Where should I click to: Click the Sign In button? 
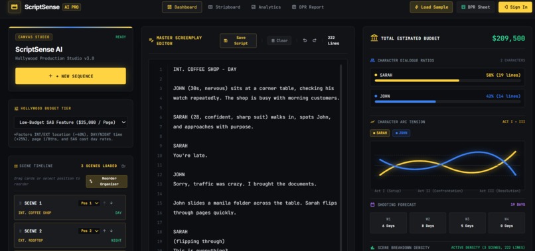[515, 7]
